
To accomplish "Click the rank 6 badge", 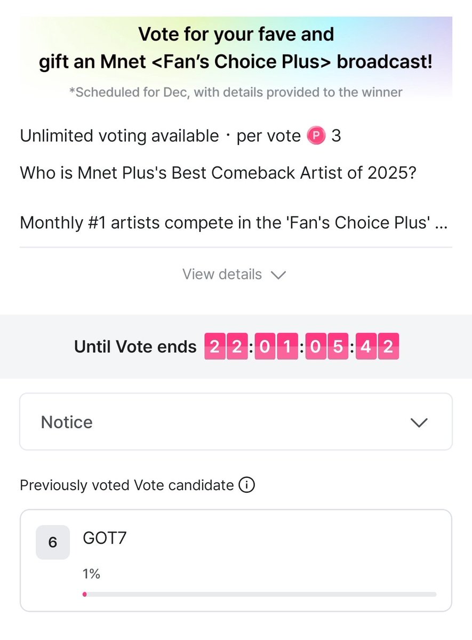I will click(x=53, y=542).
